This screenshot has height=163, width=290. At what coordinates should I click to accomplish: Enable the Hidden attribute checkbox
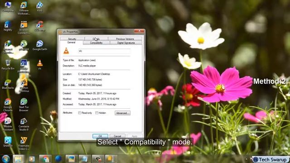pyautogui.click(x=97, y=113)
